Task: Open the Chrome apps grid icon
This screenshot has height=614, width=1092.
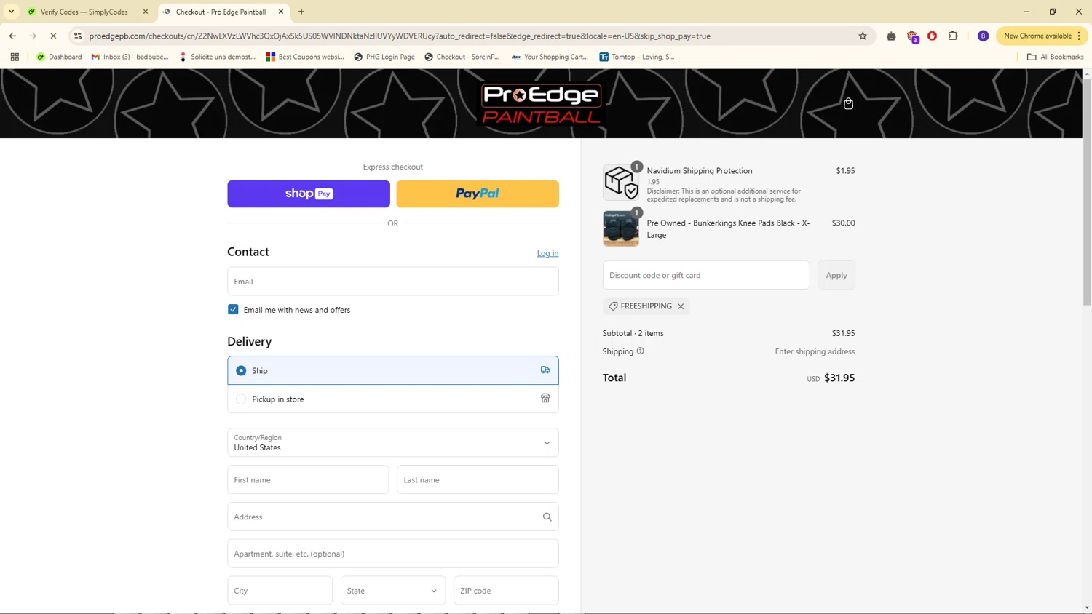Action: point(15,57)
